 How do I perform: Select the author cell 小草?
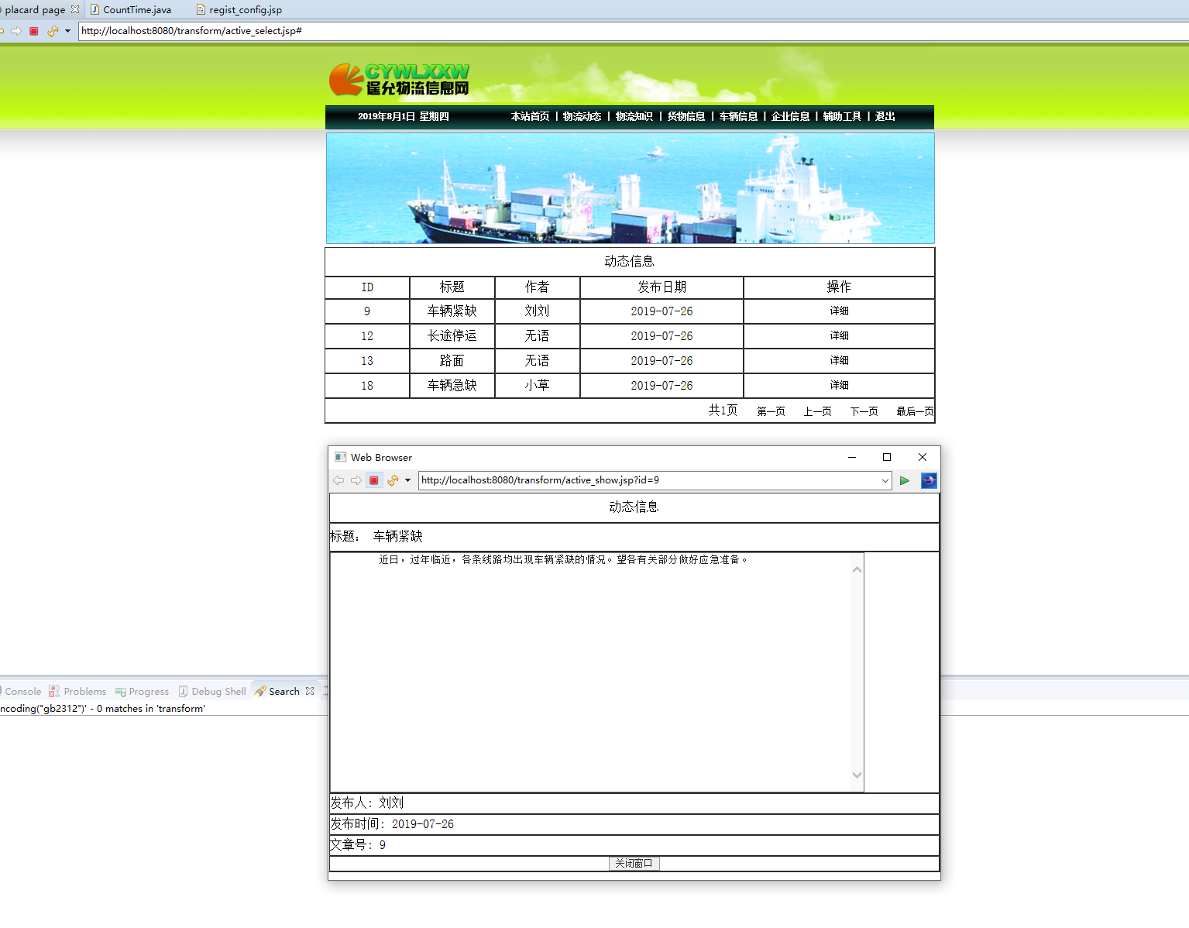tap(538, 385)
